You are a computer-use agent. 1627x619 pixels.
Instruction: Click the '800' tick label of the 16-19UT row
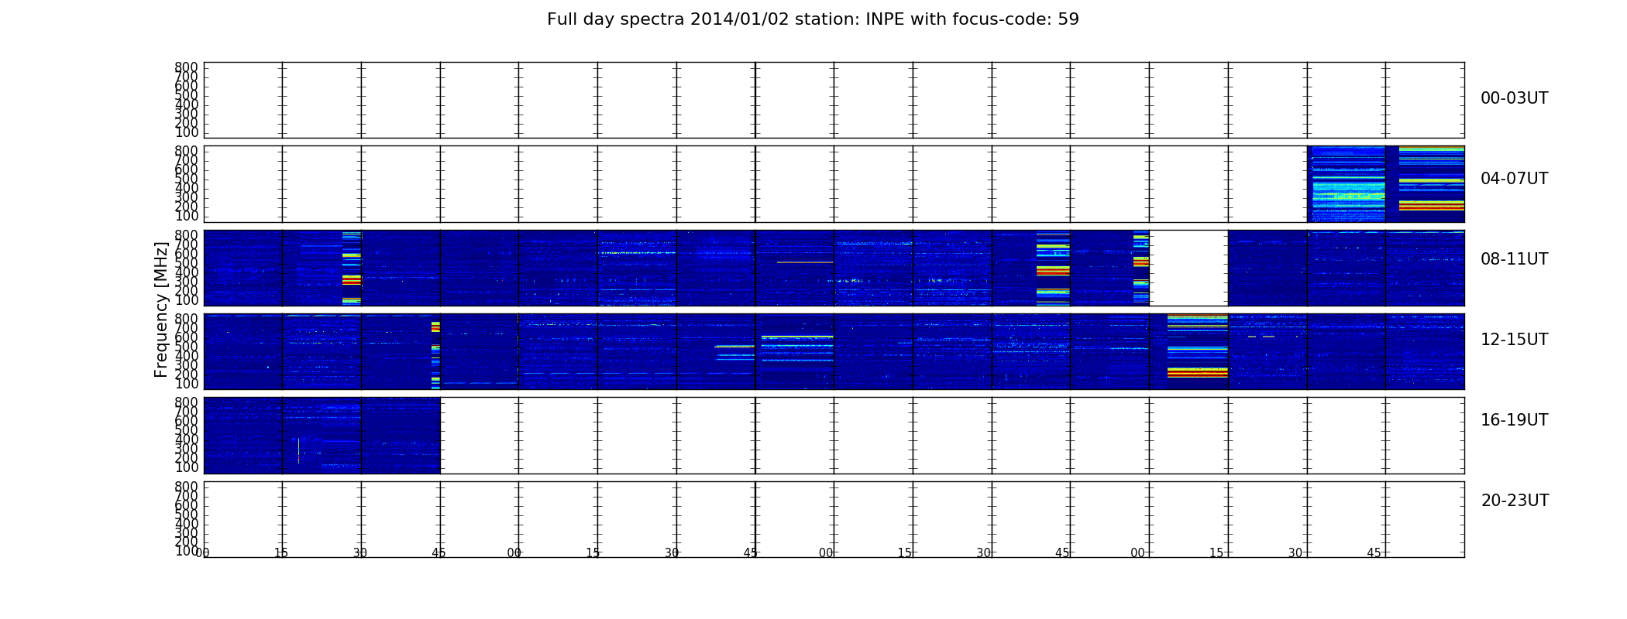(x=187, y=402)
